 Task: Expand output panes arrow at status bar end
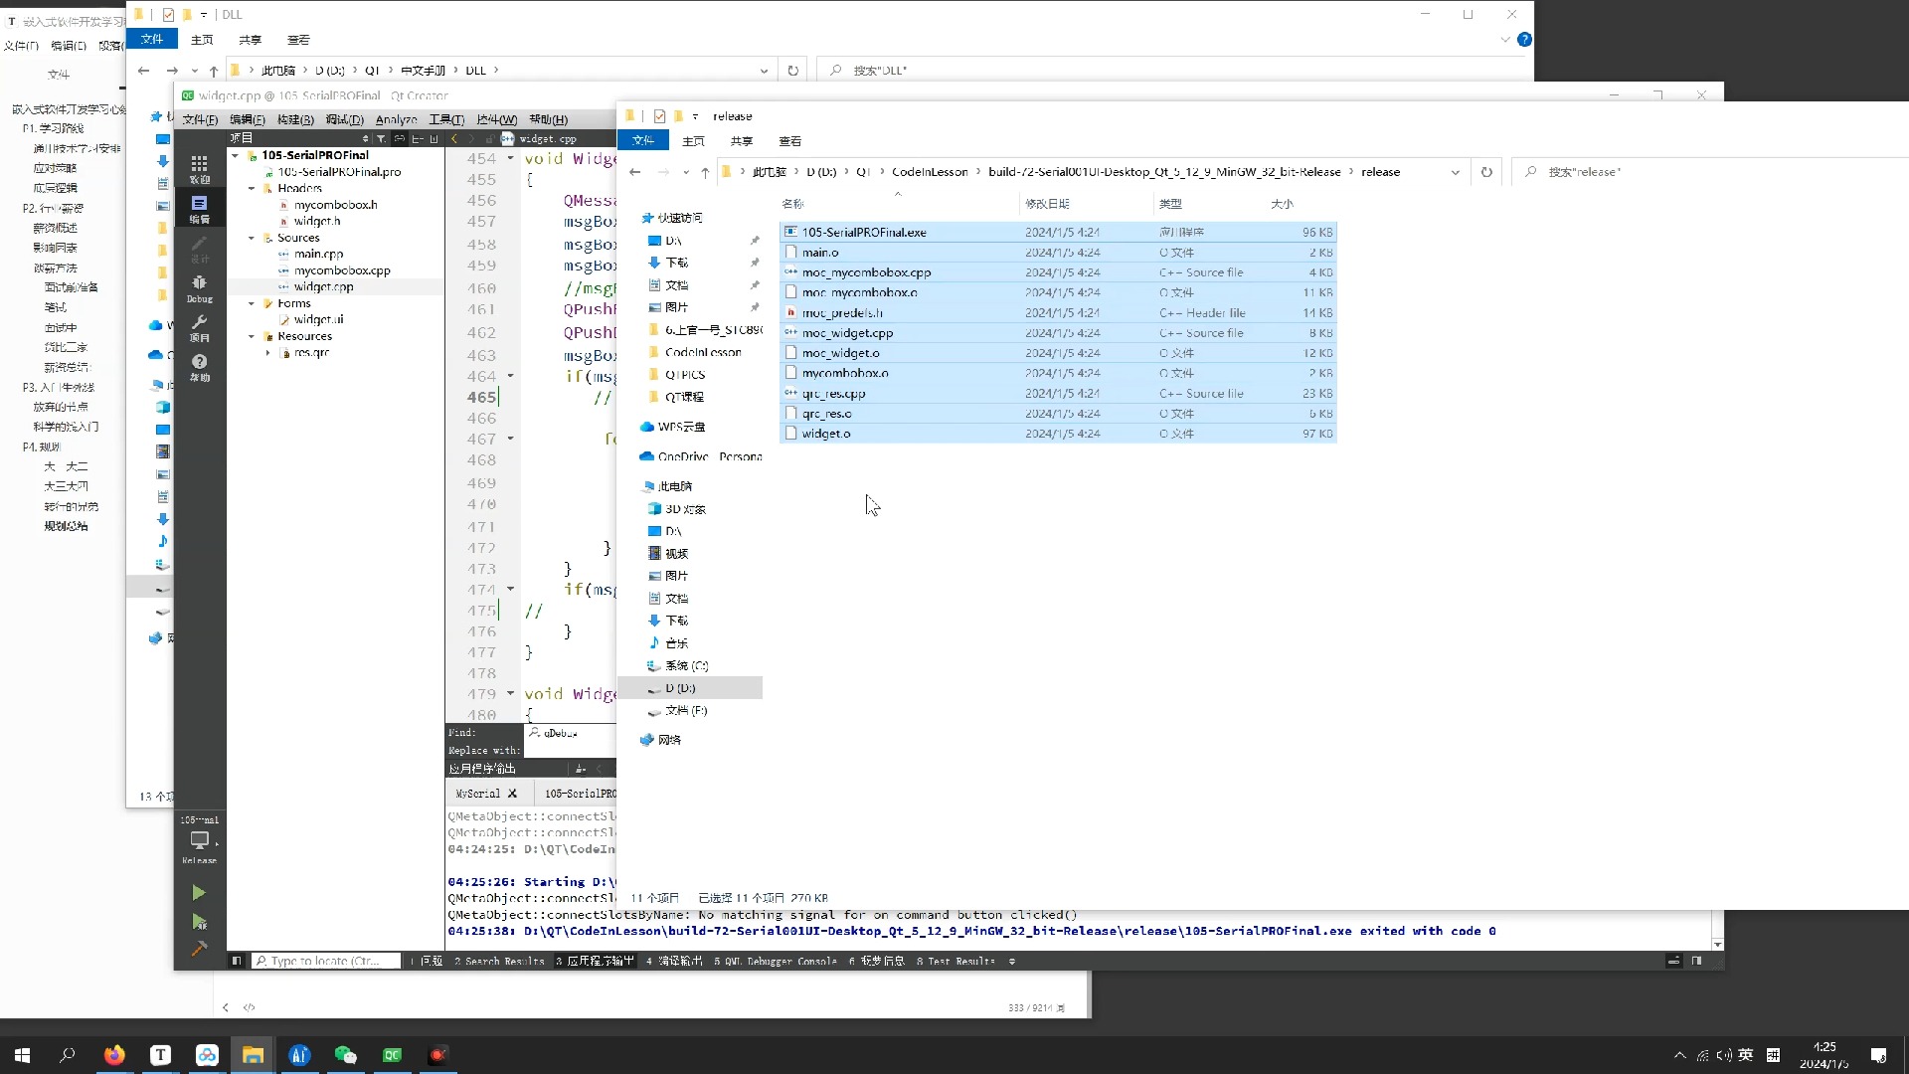point(1012,961)
